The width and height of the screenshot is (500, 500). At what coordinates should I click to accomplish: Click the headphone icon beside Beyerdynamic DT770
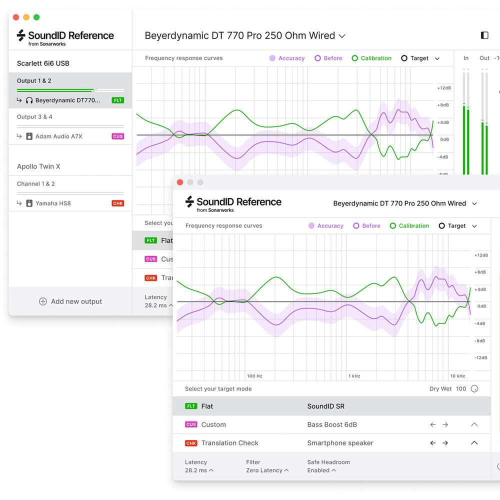click(x=29, y=100)
